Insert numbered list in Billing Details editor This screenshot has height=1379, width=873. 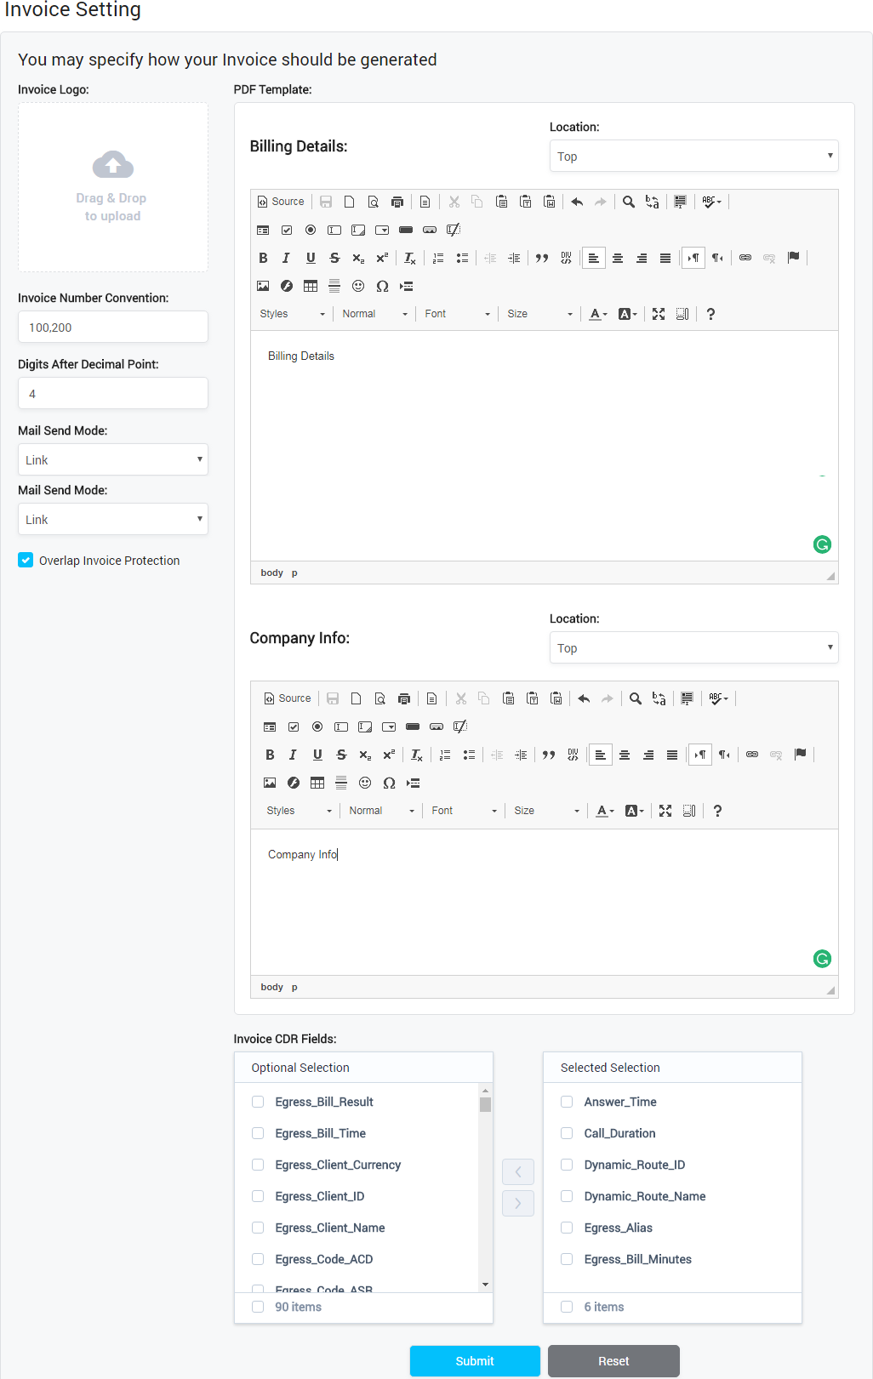[438, 258]
